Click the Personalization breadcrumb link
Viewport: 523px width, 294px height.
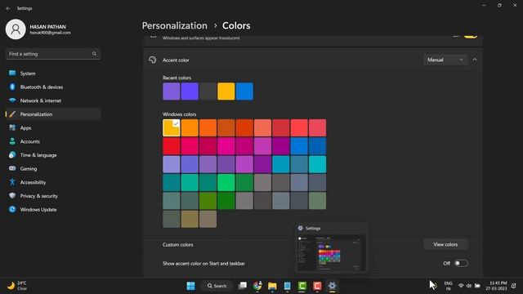[x=174, y=25]
